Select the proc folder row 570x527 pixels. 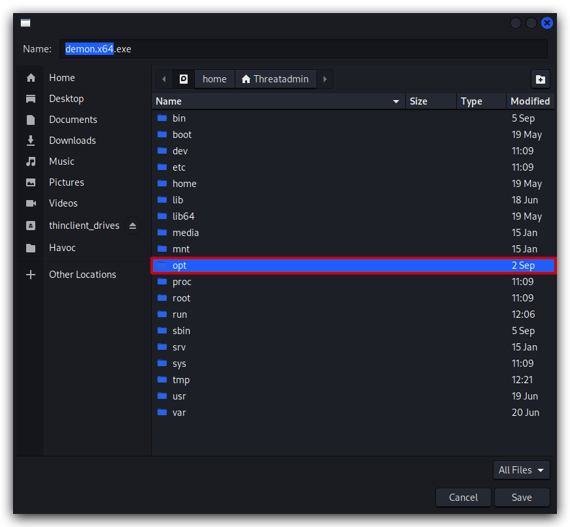[354, 282]
